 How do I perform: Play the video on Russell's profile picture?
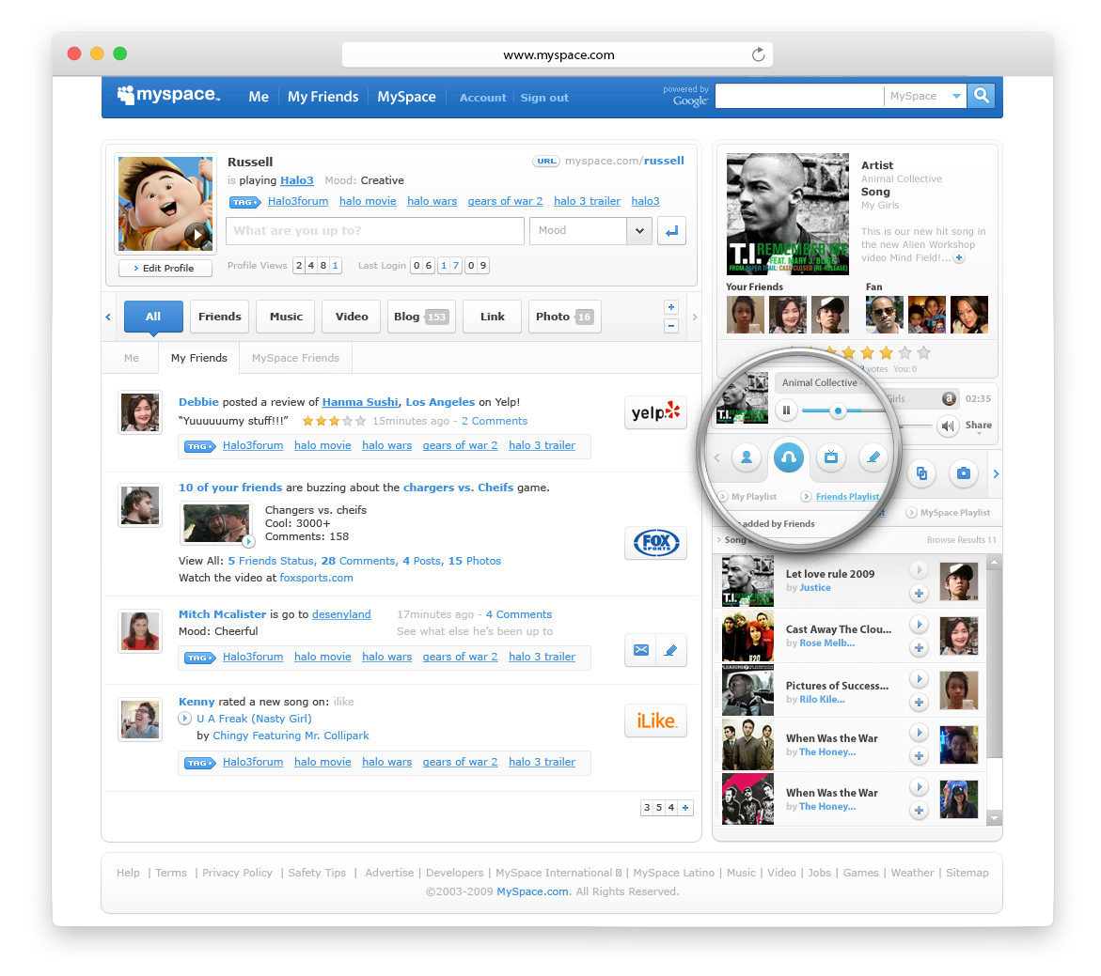tap(198, 235)
